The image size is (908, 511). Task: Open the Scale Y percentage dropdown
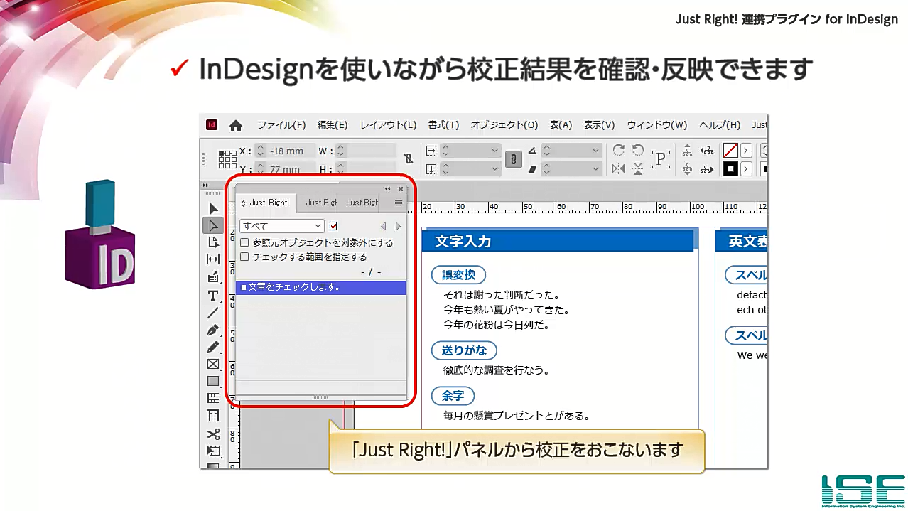(x=495, y=169)
